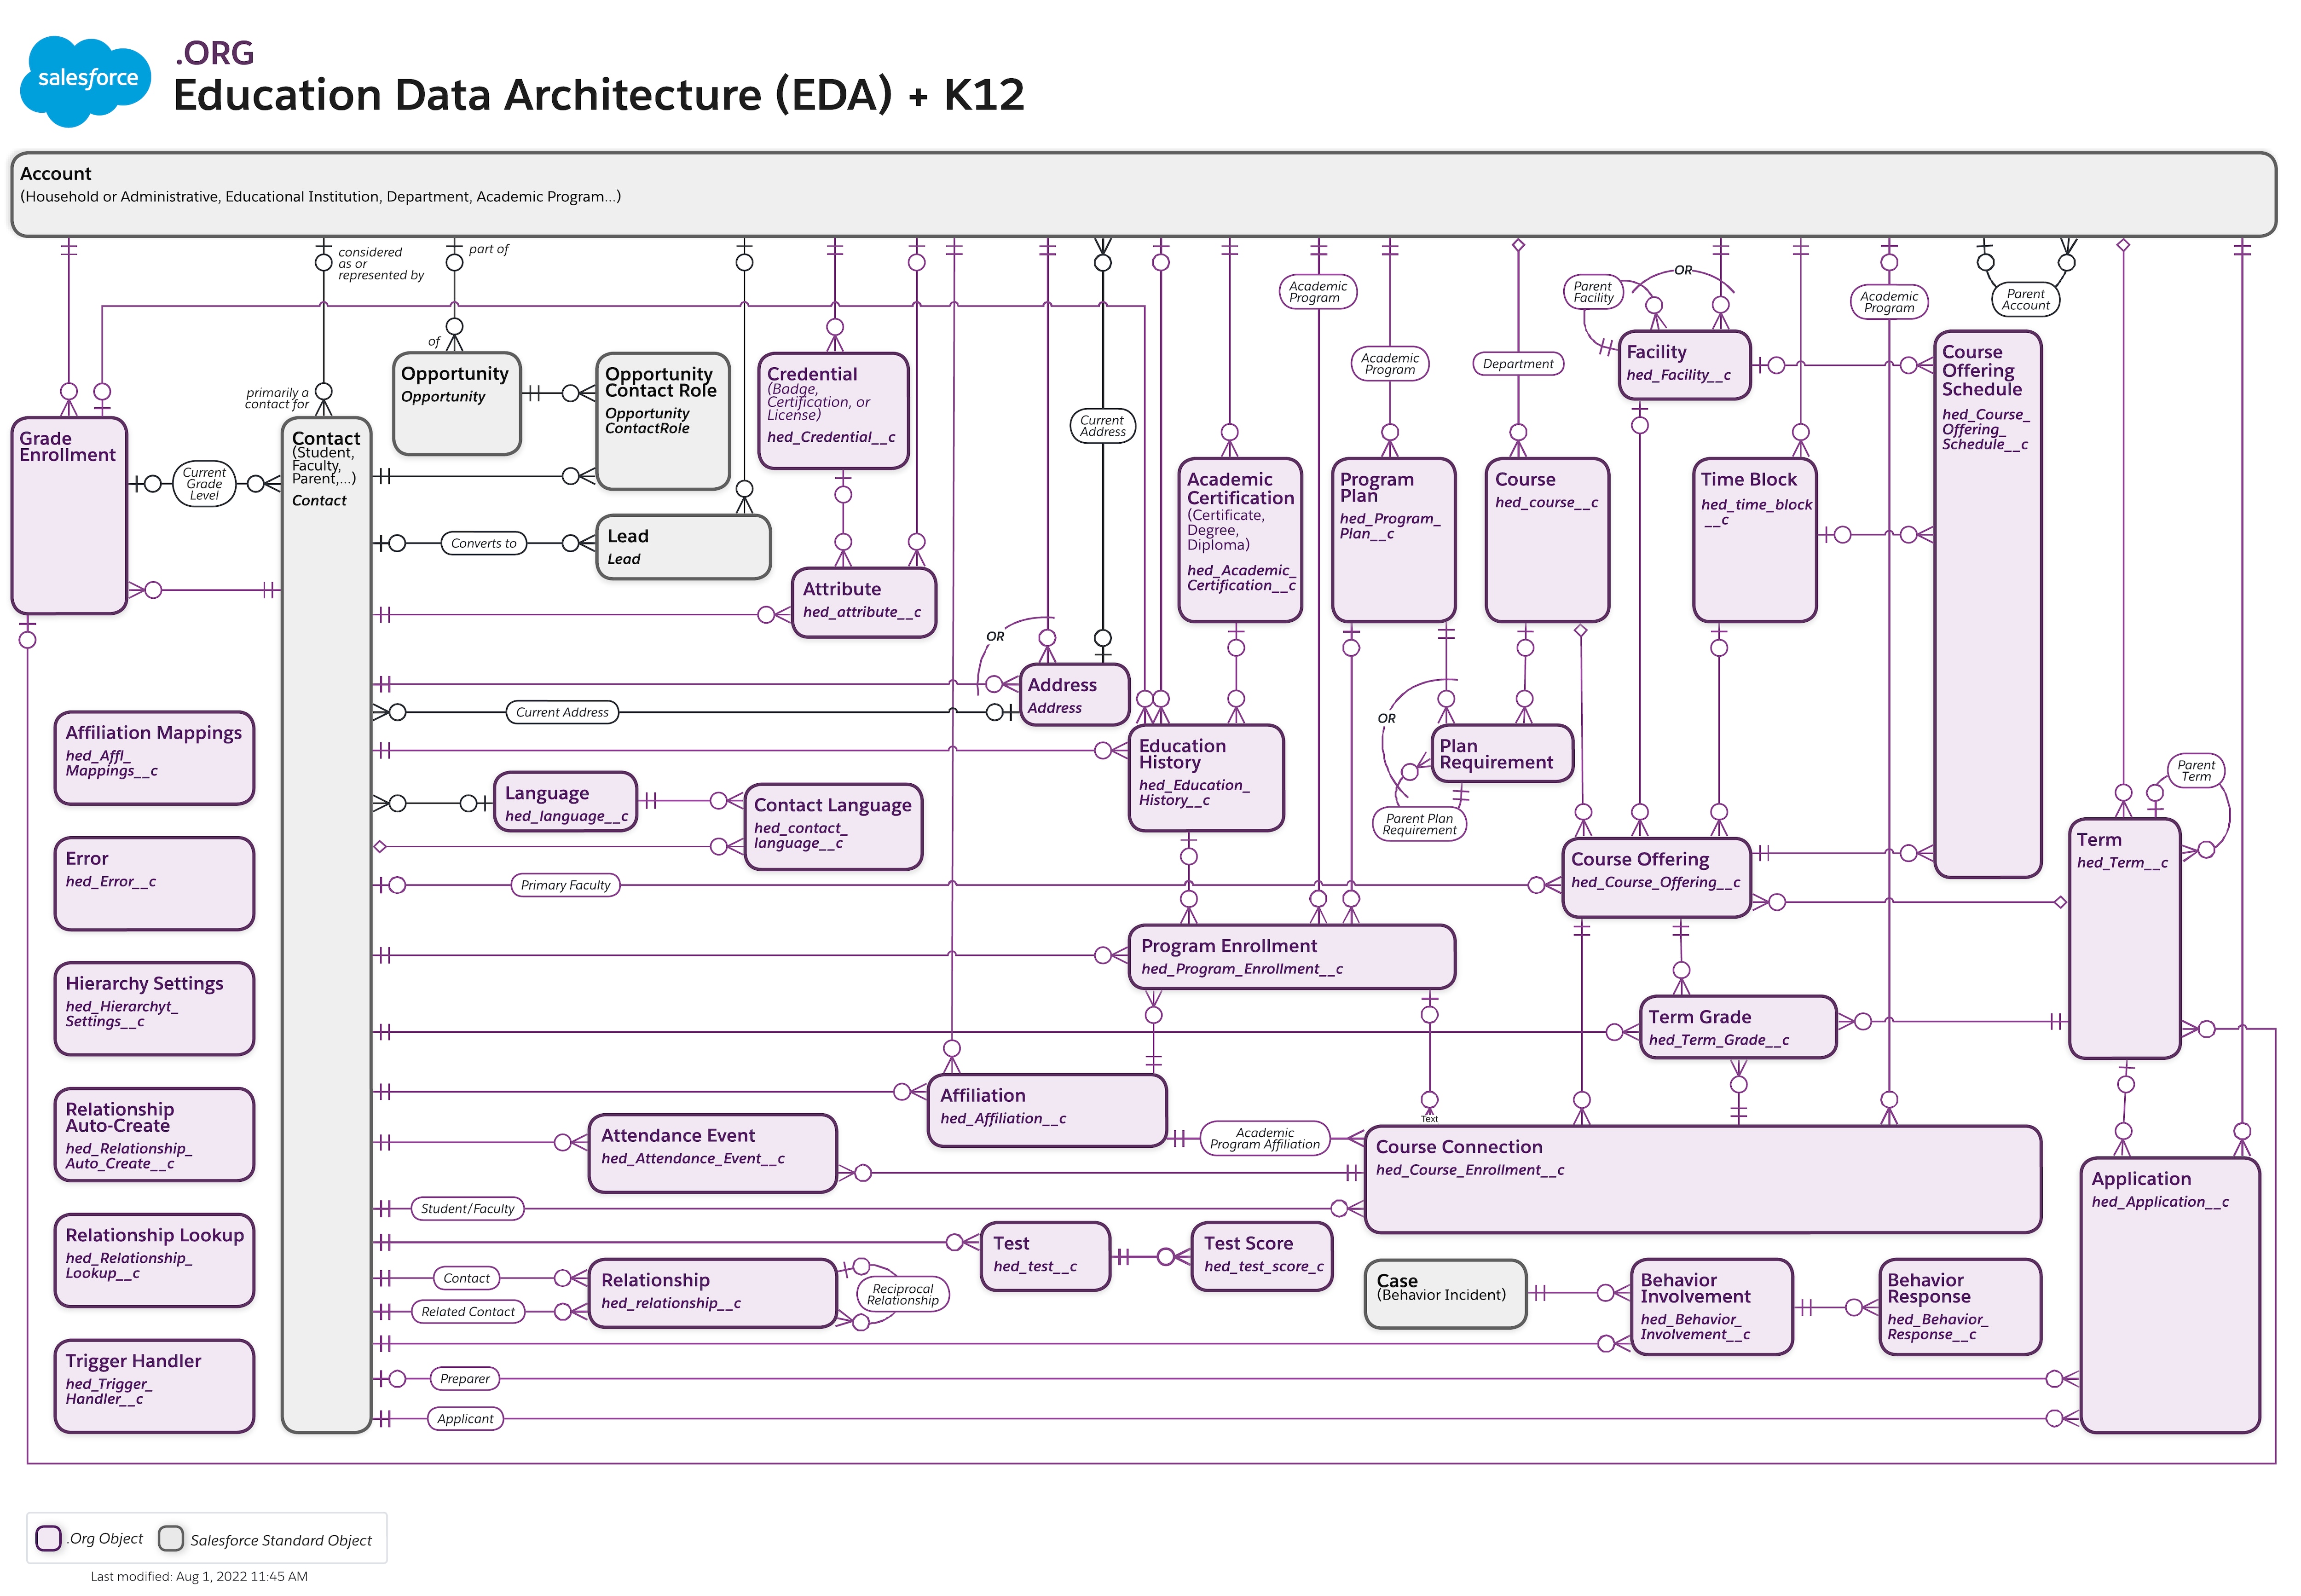Click the Course Offering entity box
Screen dimensions: 2301x1596
point(1656,877)
